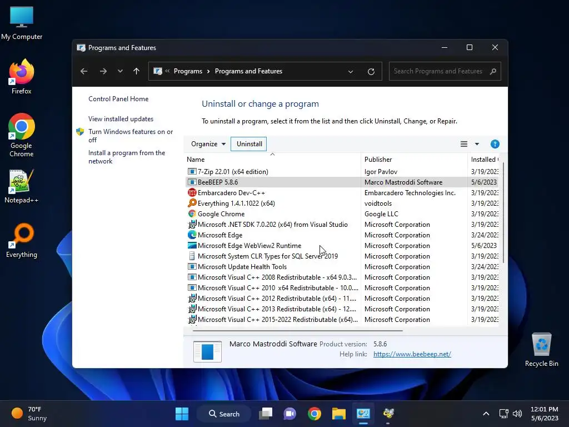Open the Windows Start menu
569x427 pixels.
(182, 414)
